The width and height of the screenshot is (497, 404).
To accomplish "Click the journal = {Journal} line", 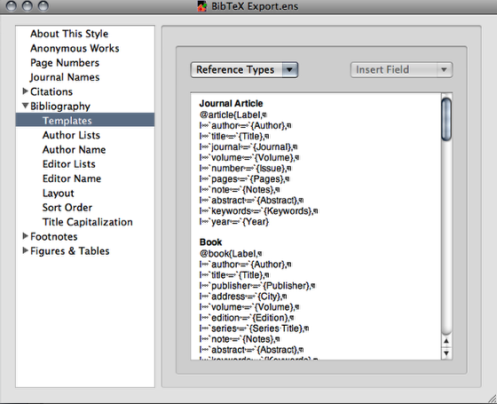I will 248,147.
